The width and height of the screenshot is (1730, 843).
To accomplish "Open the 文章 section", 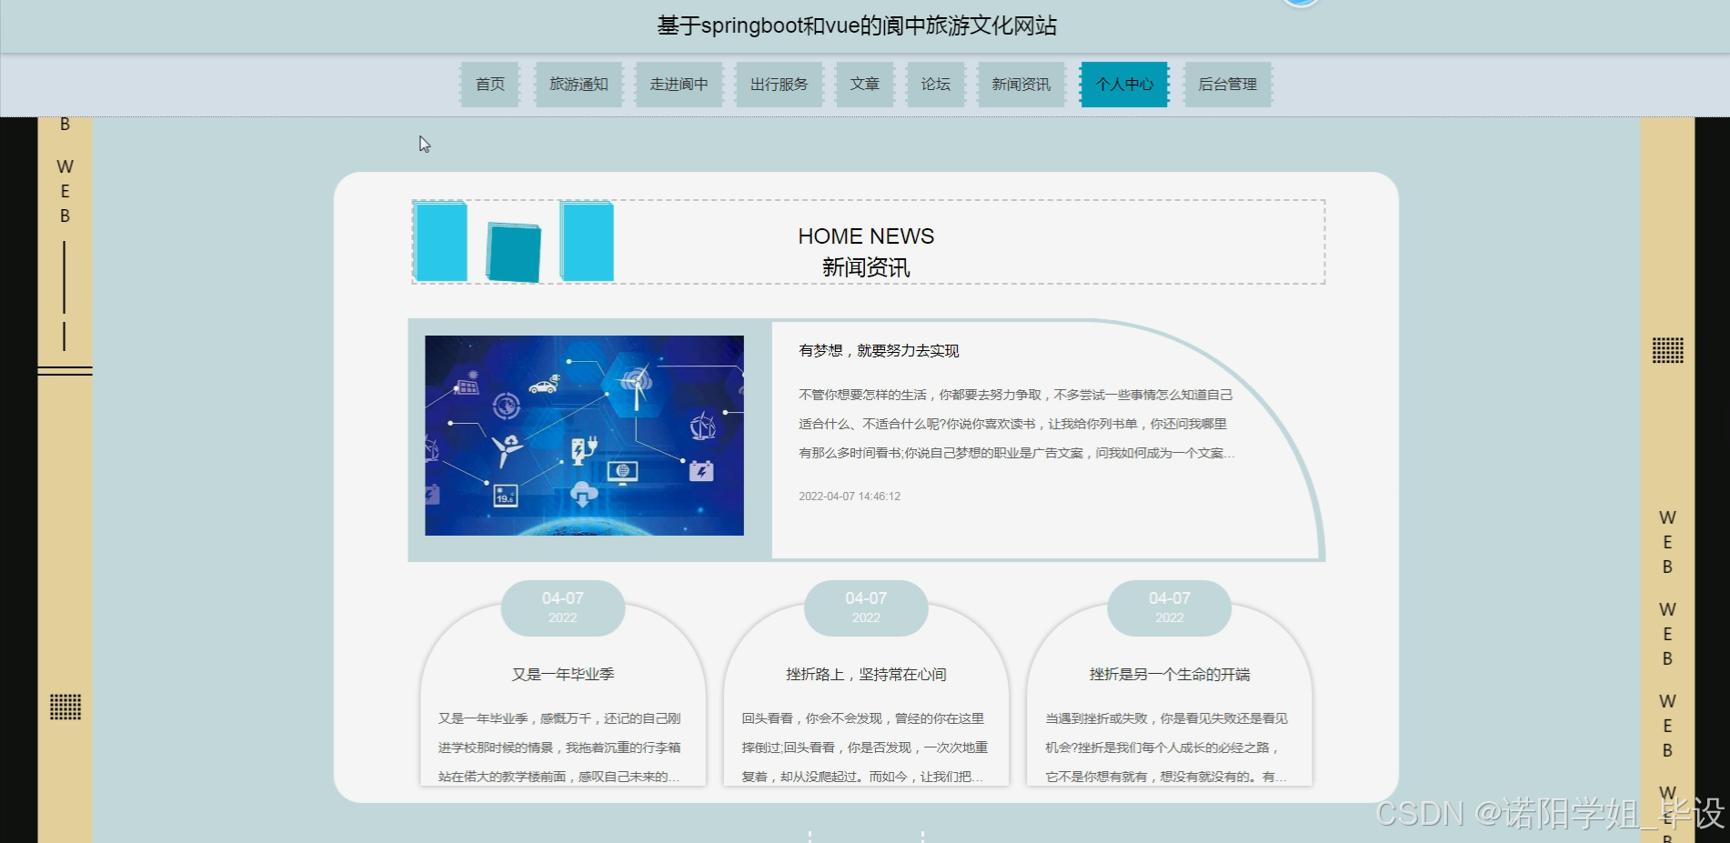I will [865, 84].
